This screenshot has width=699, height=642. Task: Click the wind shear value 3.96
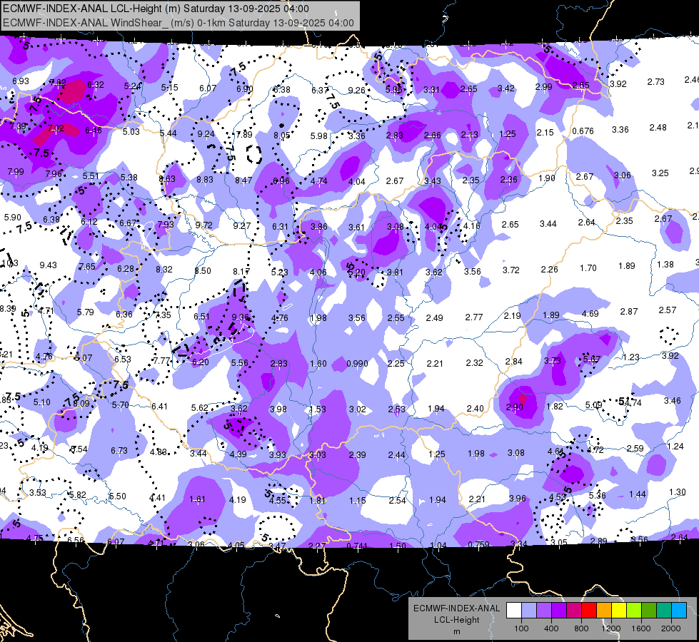tap(518, 499)
